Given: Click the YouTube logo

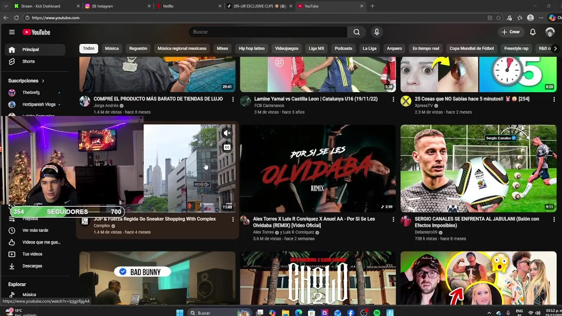Looking at the screenshot, I should (x=36, y=32).
